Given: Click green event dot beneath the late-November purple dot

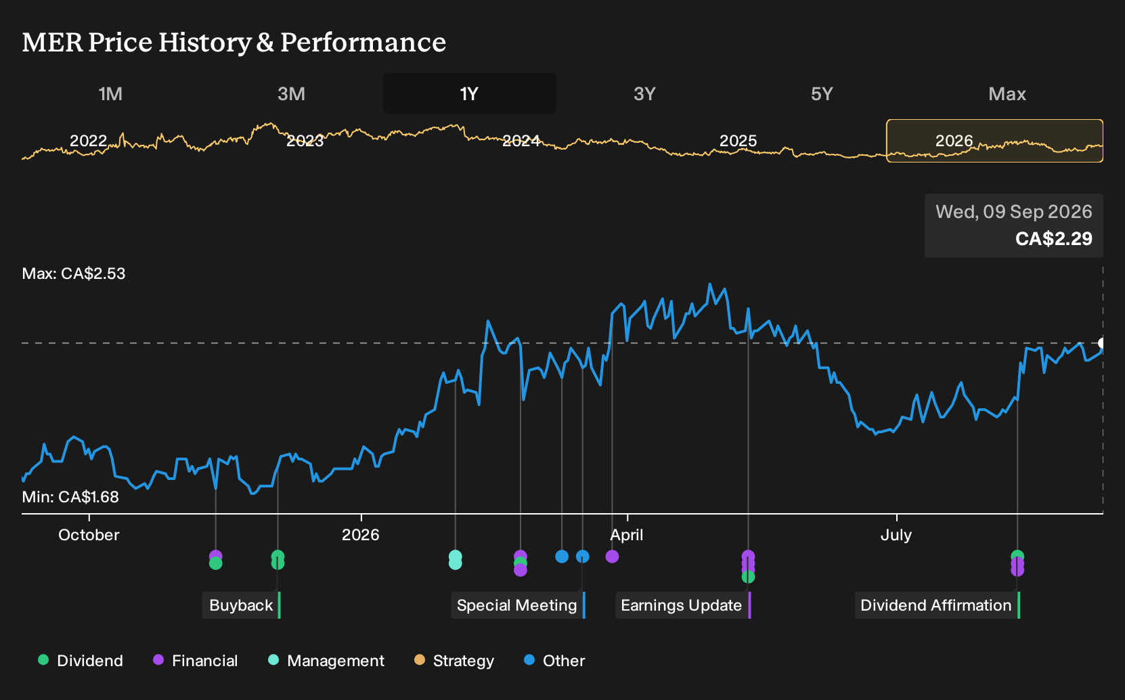Looking at the screenshot, I should pyautogui.click(x=216, y=563).
